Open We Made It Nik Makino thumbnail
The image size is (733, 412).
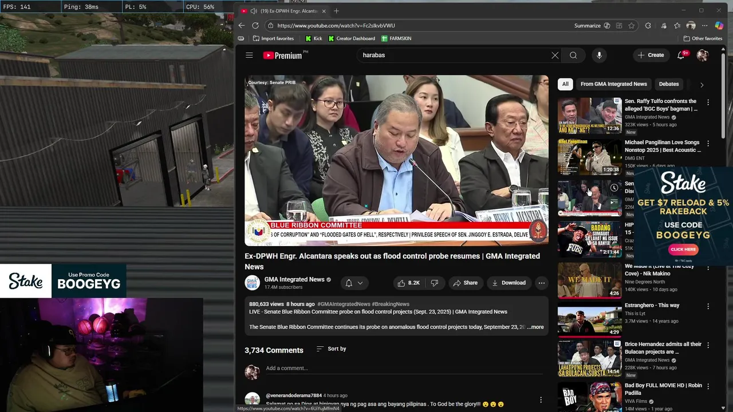[x=589, y=280]
